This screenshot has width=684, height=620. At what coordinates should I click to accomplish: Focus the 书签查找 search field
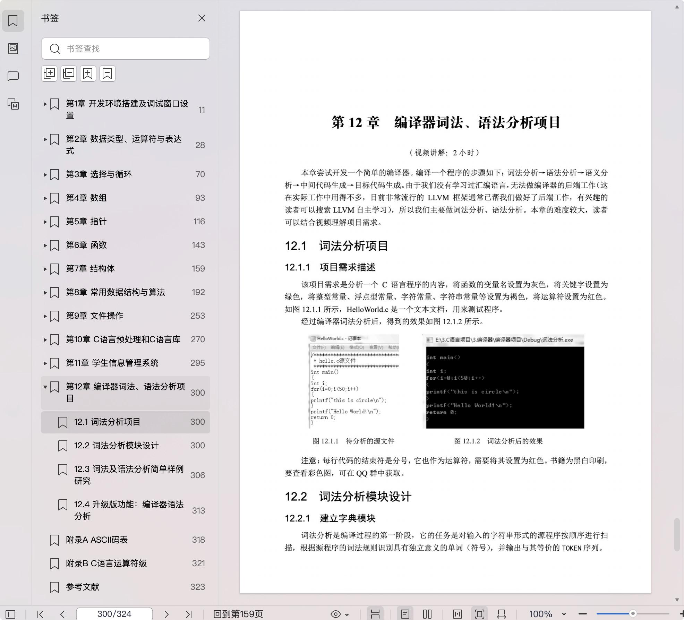pyautogui.click(x=125, y=49)
